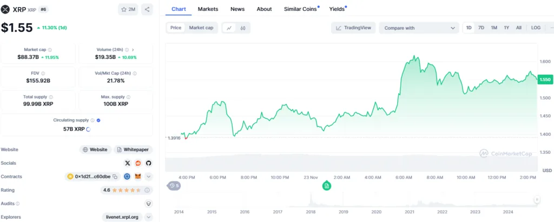Show Max. supply info icon
This screenshot has height=222, width=554.
[x=128, y=97]
